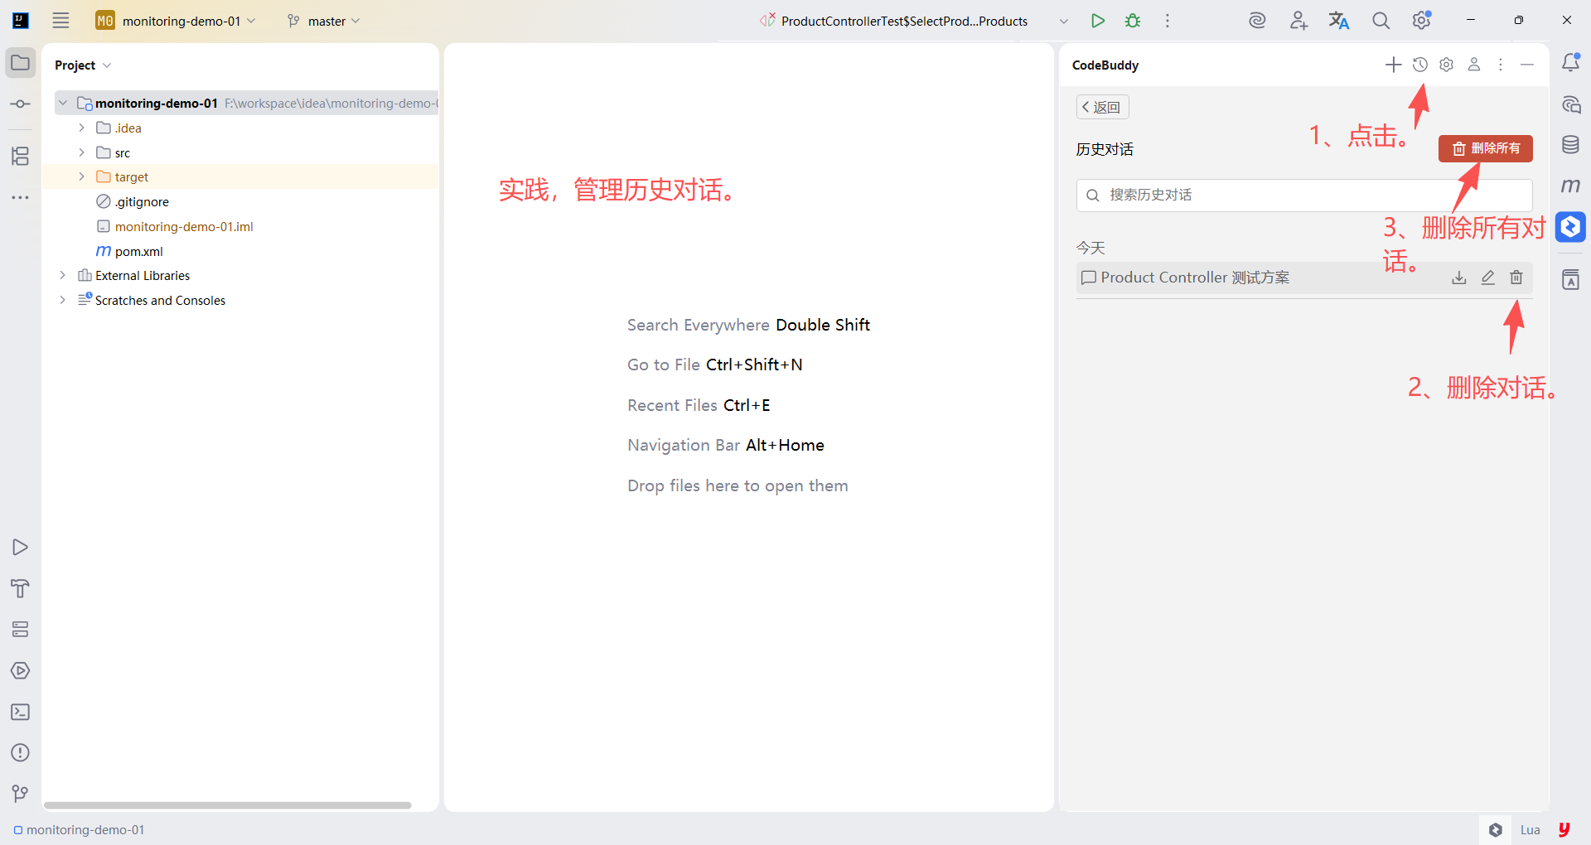The width and height of the screenshot is (1591, 845).
Task: Collapse monitoring-demo-01 root node
Action: coord(63,103)
